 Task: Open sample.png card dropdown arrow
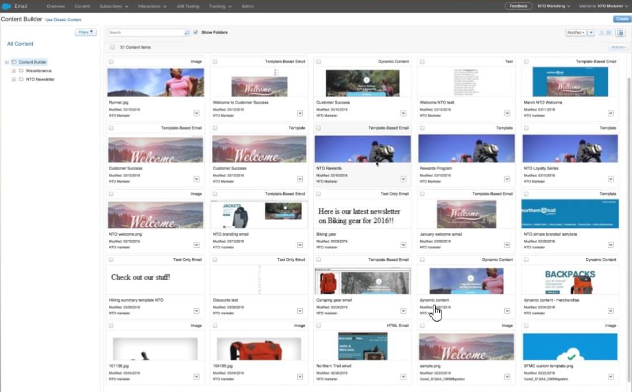pos(507,376)
